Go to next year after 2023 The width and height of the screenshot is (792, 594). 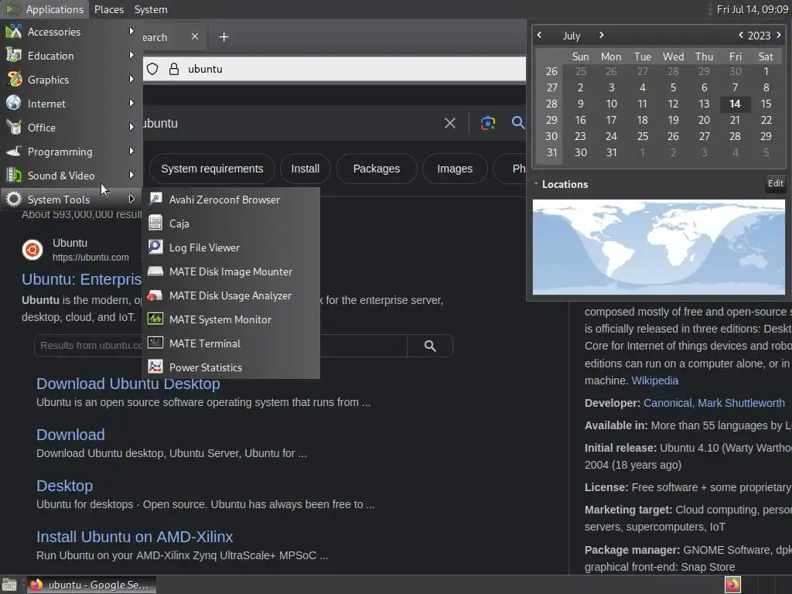(x=778, y=36)
